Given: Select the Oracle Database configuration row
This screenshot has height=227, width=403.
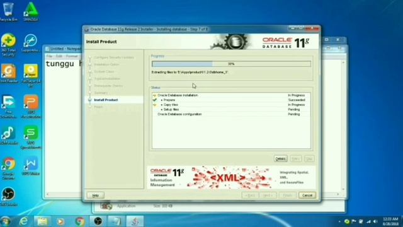Looking at the screenshot, I should pyautogui.click(x=231, y=114).
